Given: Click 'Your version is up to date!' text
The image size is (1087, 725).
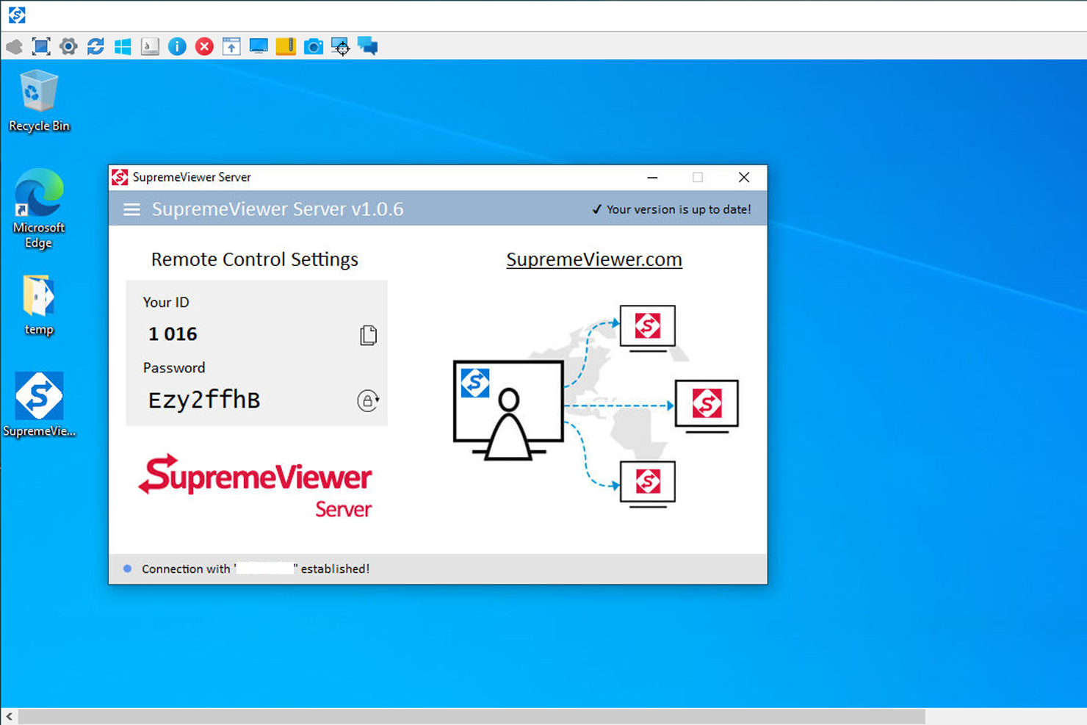Looking at the screenshot, I should point(679,209).
